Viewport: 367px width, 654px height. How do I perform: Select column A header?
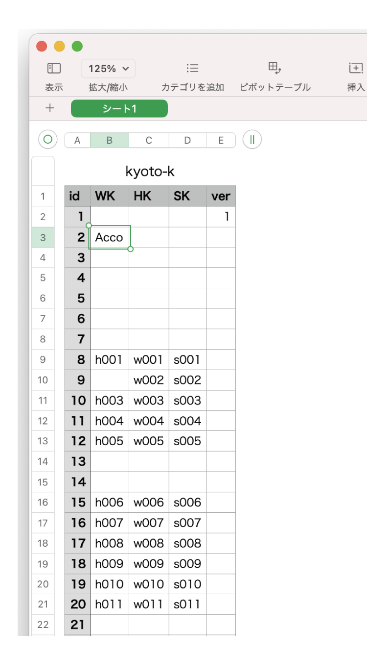[77, 140]
